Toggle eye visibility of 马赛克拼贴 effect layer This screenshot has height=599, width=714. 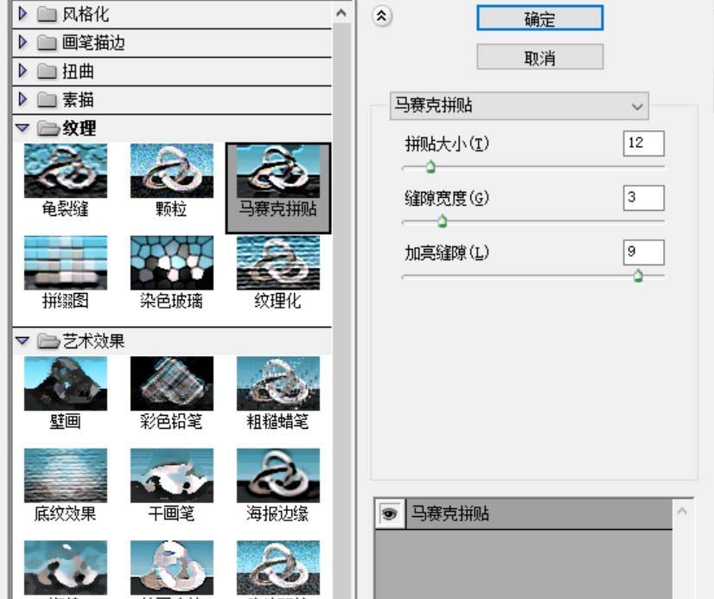click(389, 514)
